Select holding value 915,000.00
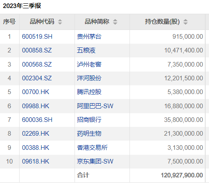This screenshot has width=209, height=186. pyautogui.click(x=188, y=37)
